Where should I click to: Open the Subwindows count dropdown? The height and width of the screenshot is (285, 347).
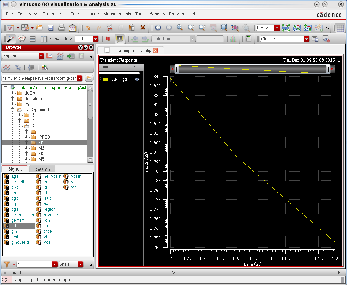tap(95, 39)
